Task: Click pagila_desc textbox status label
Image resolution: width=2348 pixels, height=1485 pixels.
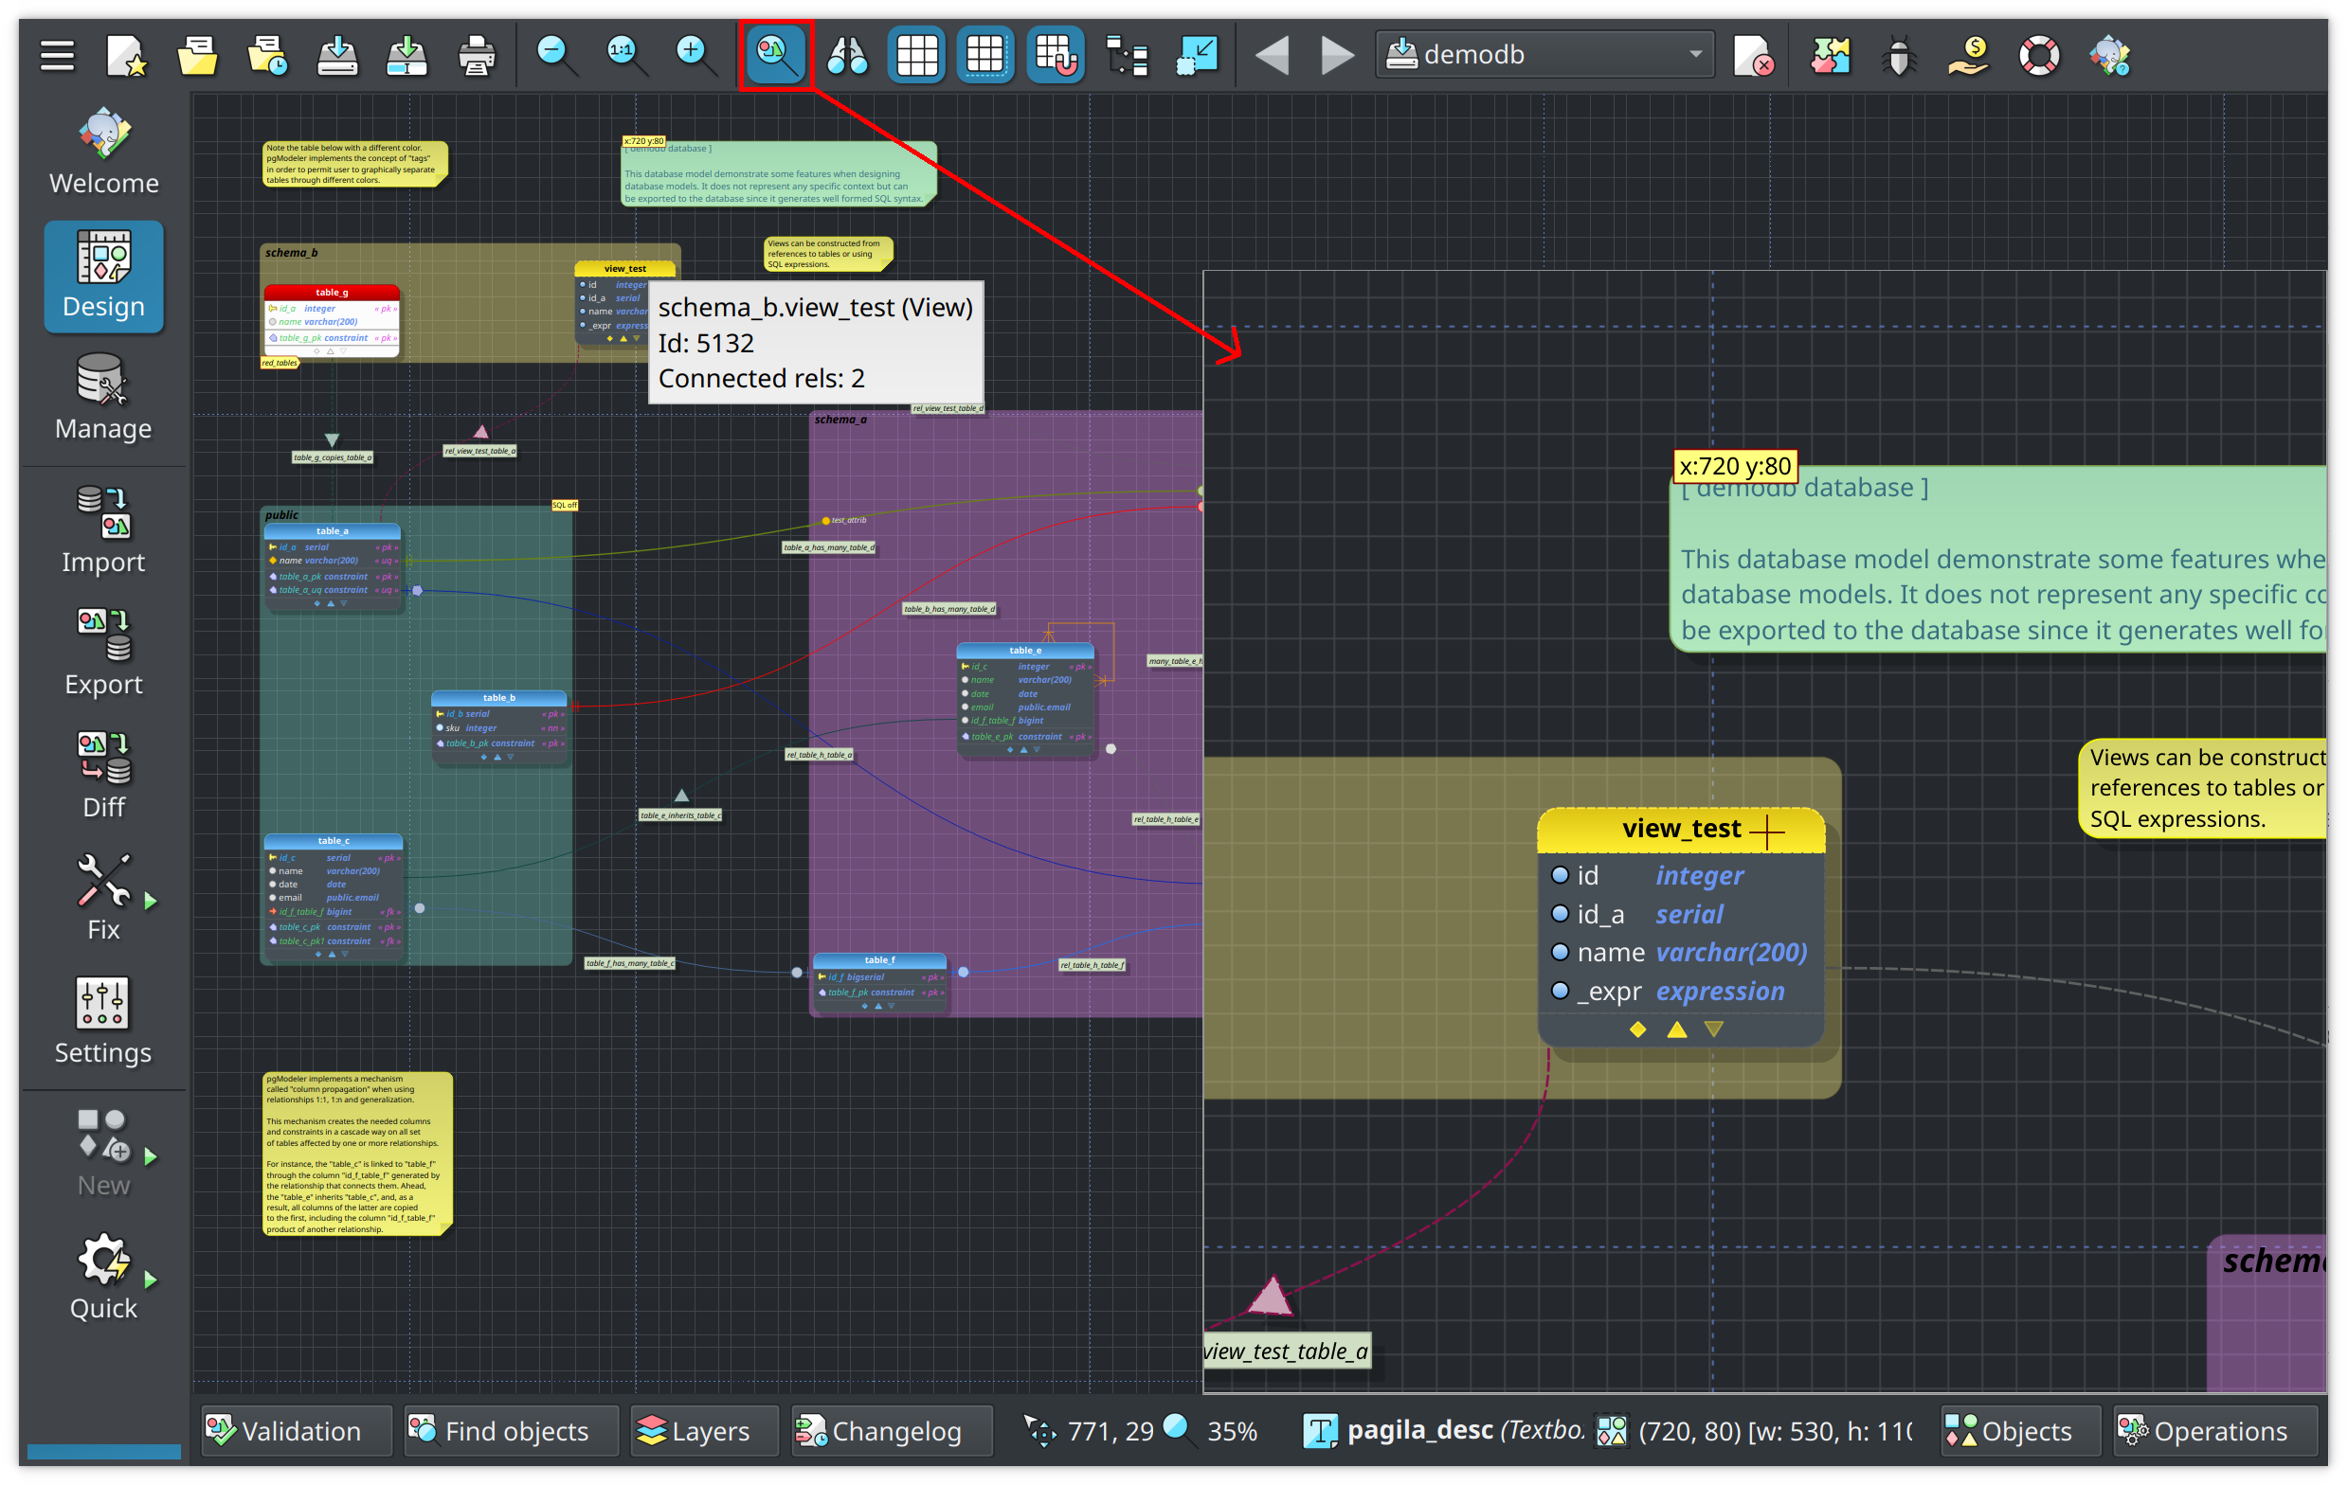Action: click(x=1465, y=1429)
